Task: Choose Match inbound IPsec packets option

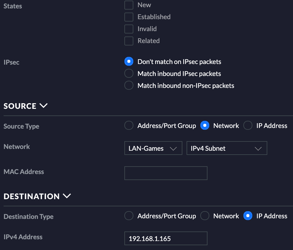Action: (129, 73)
